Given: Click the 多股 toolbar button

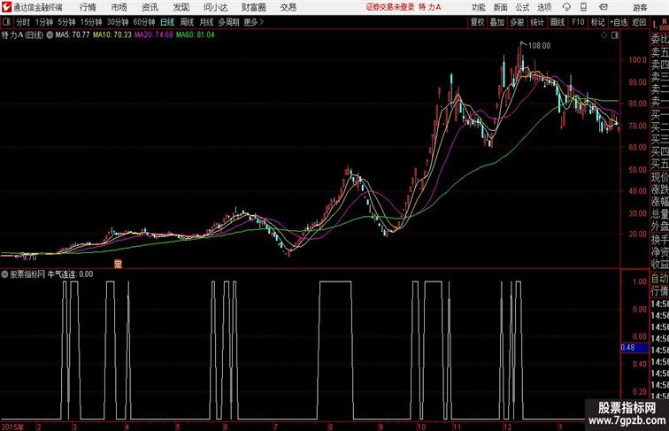Looking at the screenshot, I should pyautogui.click(x=517, y=22).
